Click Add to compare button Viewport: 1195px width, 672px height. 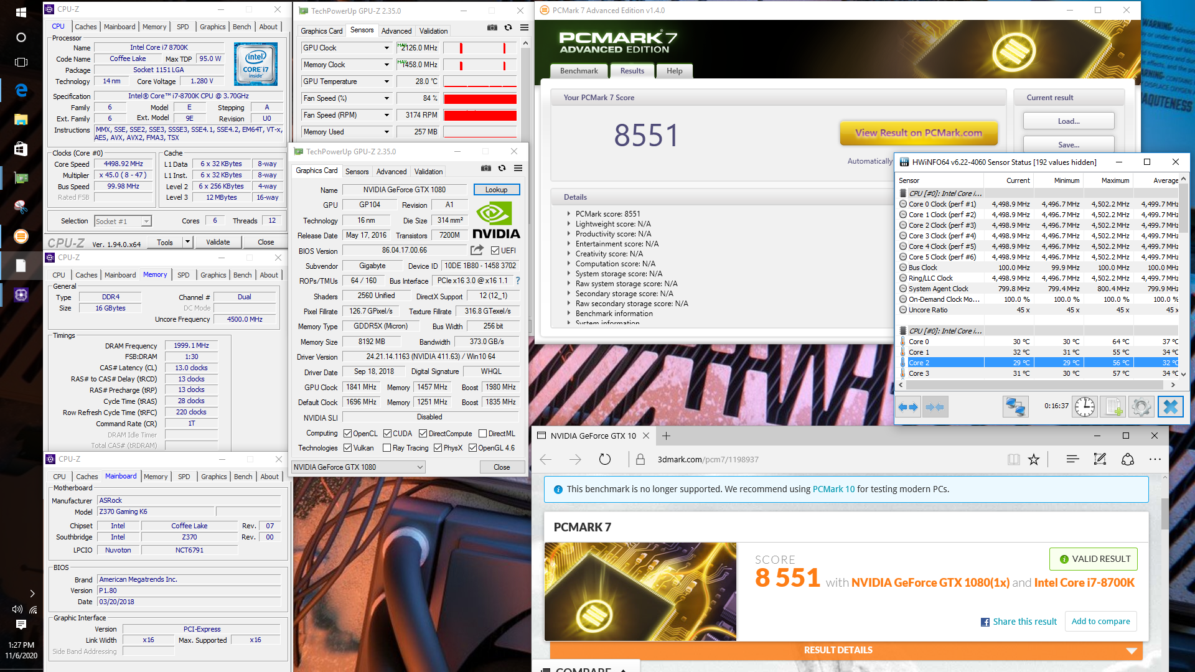point(1100,622)
